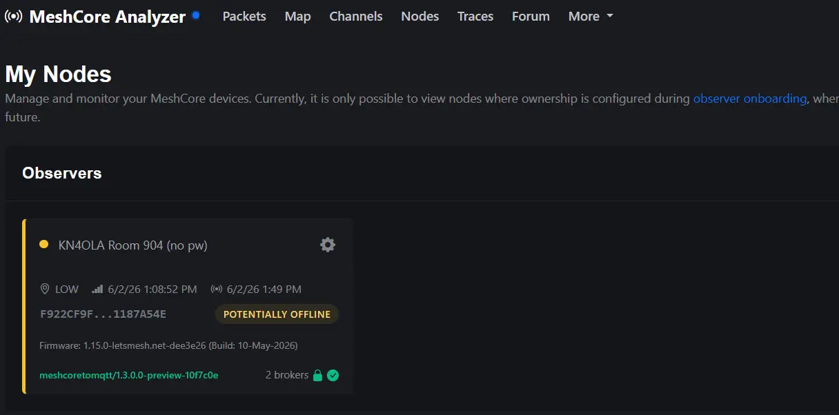Navigate to the Nodes page
This screenshot has height=415, width=839.
pos(420,17)
